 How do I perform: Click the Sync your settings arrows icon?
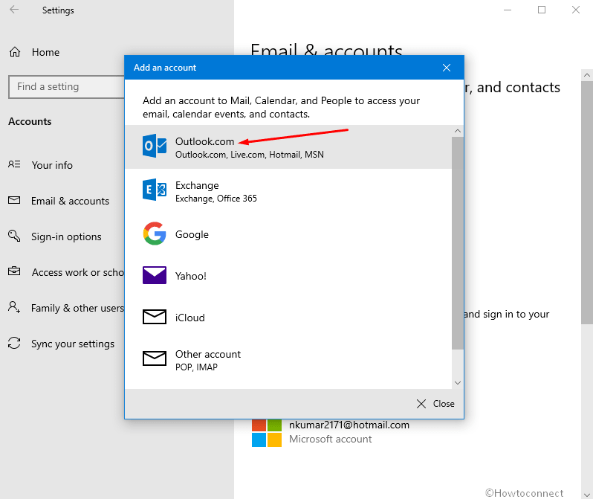pyautogui.click(x=14, y=343)
